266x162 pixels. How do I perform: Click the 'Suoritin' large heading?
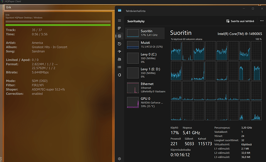tap(181, 33)
